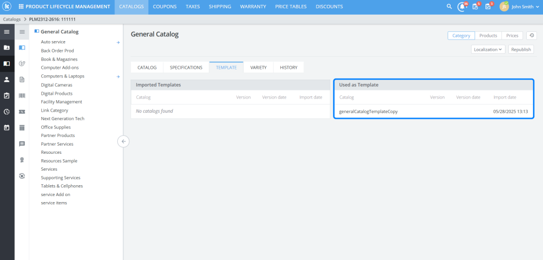Select the blue catalog book icon in sidebar
This screenshot has height=260, width=543.
click(22, 48)
